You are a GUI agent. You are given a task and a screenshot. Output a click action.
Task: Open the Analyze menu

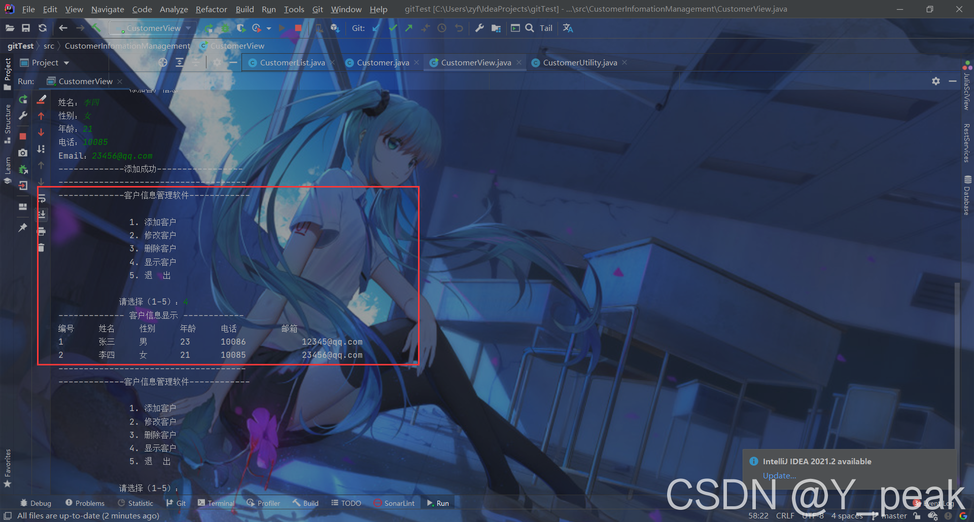pyautogui.click(x=173, y=9)
